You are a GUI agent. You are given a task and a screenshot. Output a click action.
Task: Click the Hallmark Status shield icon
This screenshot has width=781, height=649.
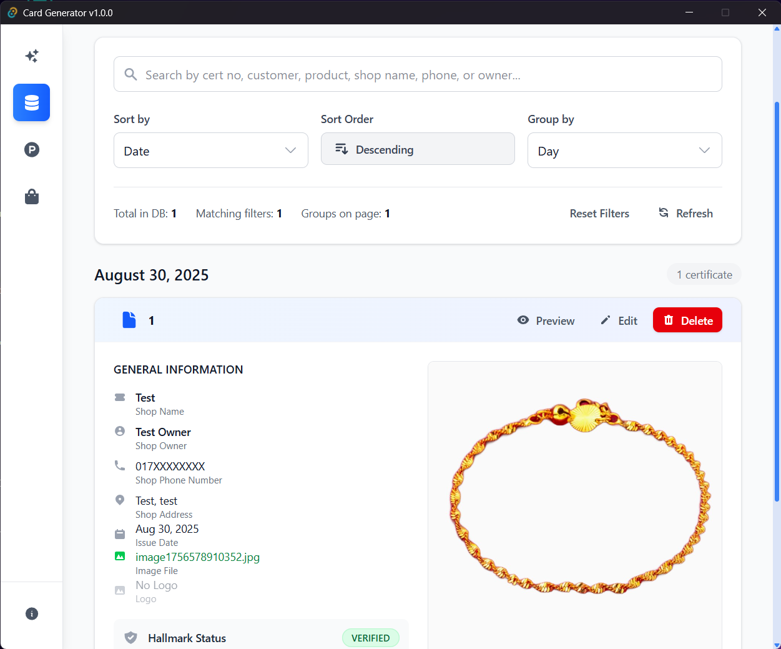click(x=130, y=638)
